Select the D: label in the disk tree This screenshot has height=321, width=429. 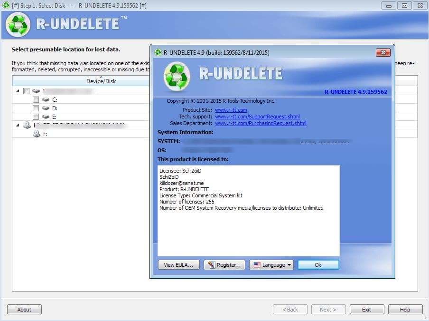[x=55, y=108]
